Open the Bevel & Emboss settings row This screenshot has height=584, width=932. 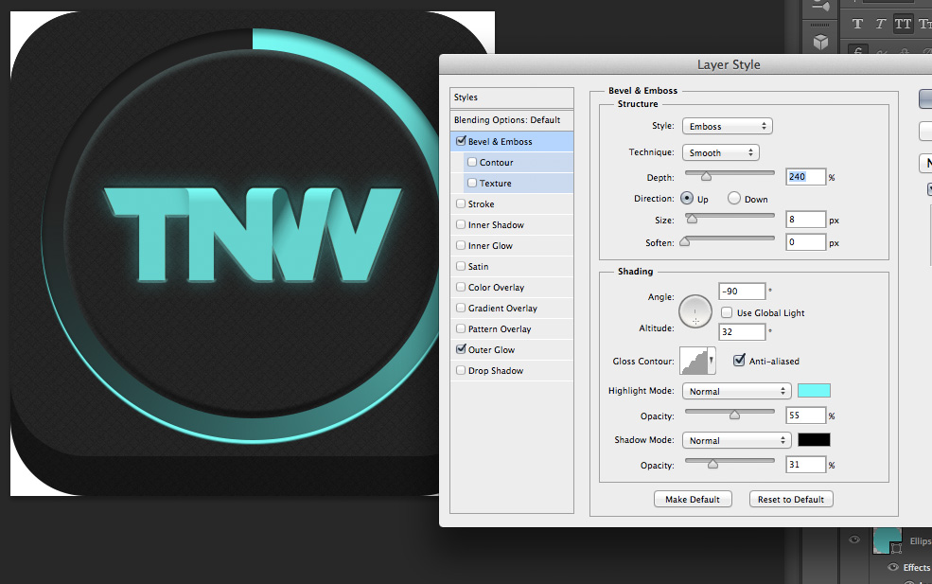click(x=512, y=142)
